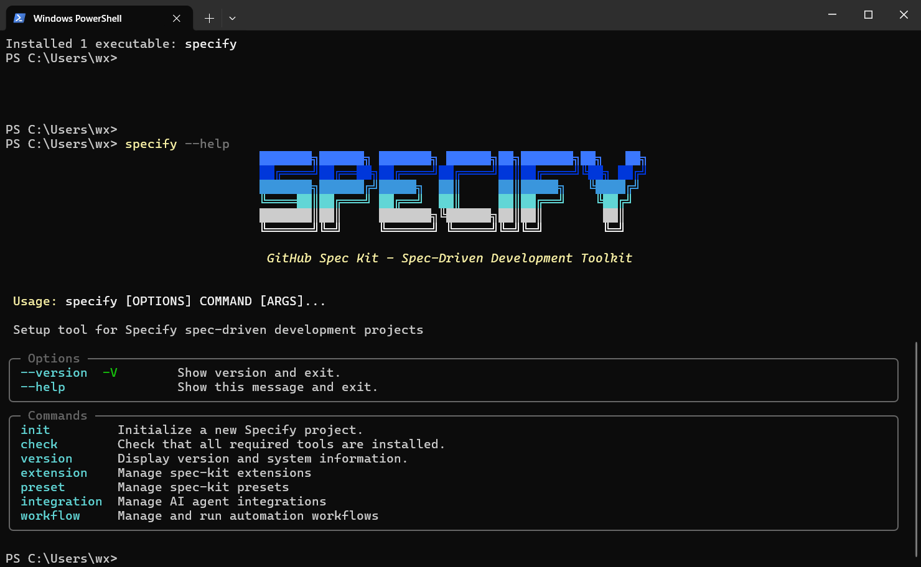The height and width of the screenshot is (567, 921).
Task: Expand the new tab profile dropdown
Action: 232,18
